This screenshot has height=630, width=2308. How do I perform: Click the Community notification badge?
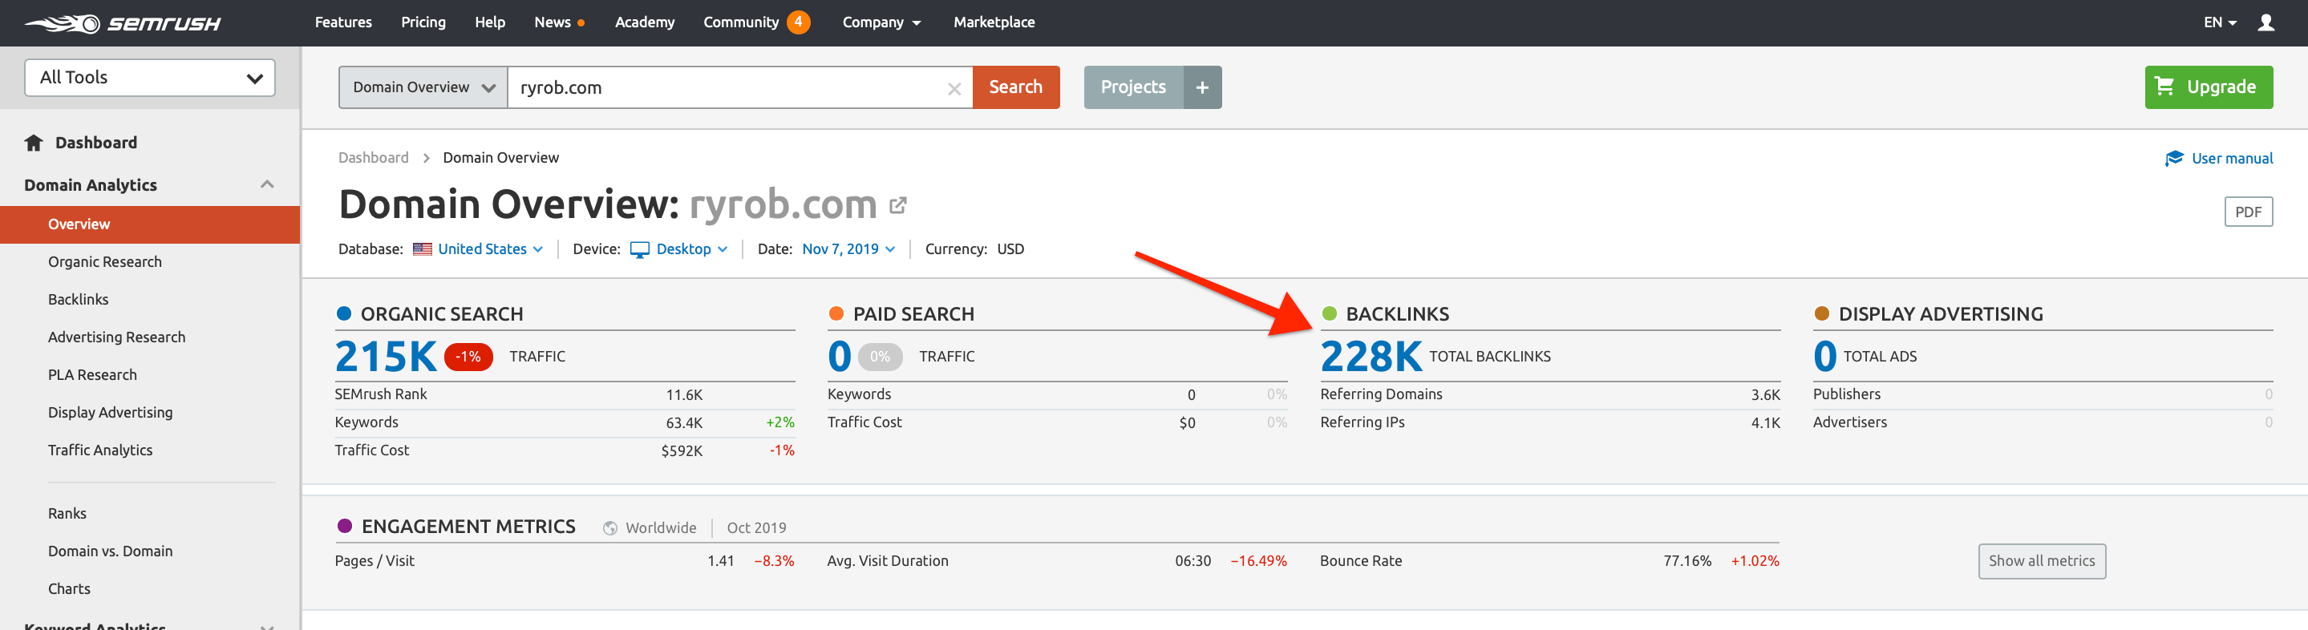coord(798,22)
